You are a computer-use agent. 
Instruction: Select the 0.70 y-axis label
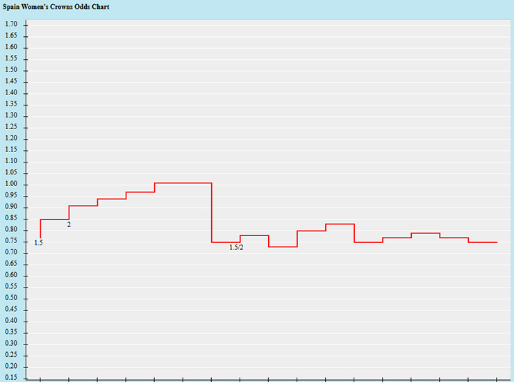[x=11, y=252]
